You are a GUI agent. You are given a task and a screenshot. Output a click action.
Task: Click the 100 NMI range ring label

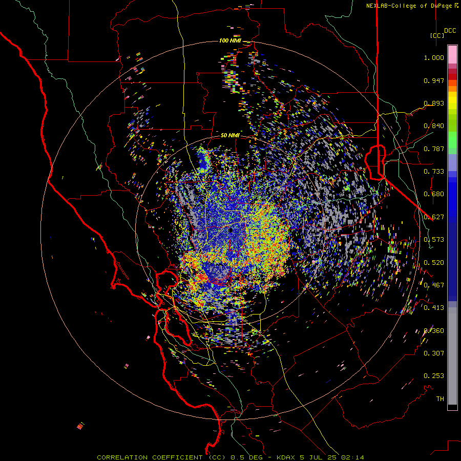(x=230, y=40)
